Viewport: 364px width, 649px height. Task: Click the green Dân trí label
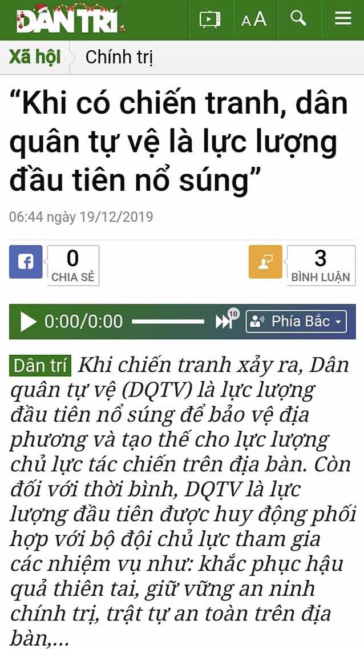(x=40, y=366)
